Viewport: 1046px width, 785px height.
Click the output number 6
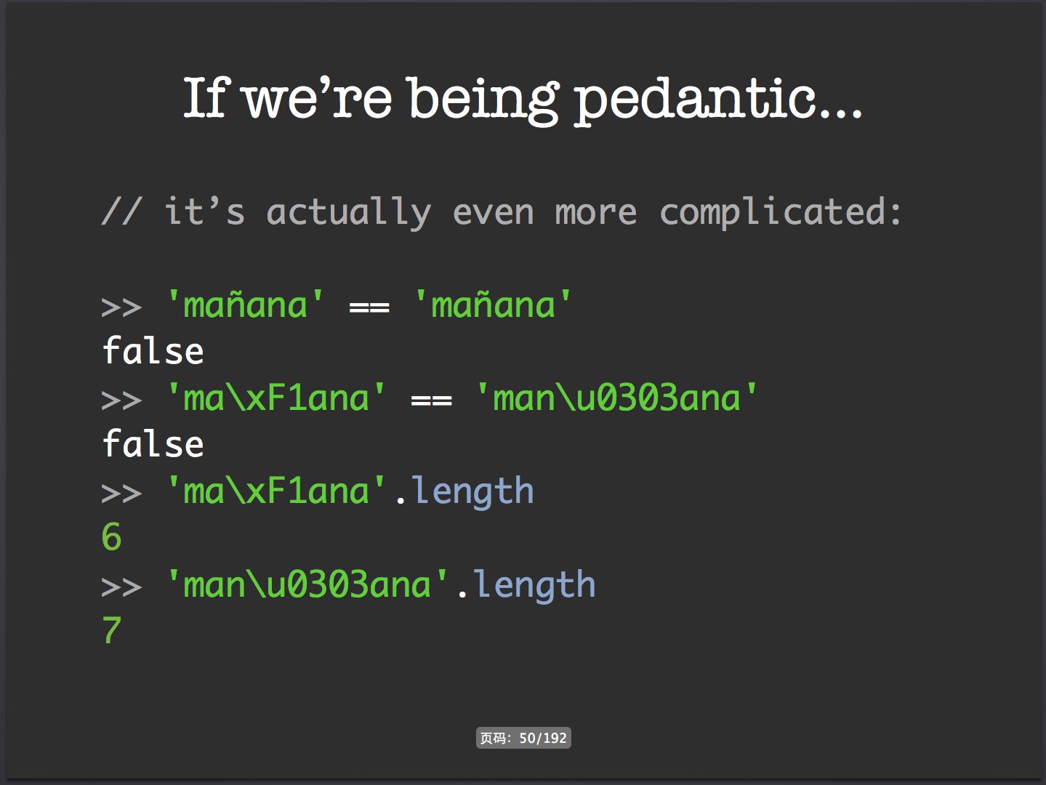(x=112, y=537)
